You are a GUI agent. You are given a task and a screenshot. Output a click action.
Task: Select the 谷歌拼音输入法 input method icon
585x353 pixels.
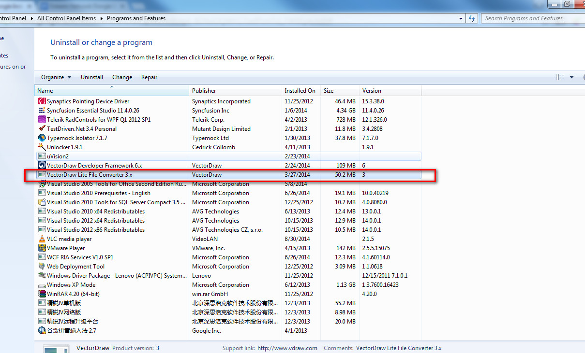(x=43, y=330)
